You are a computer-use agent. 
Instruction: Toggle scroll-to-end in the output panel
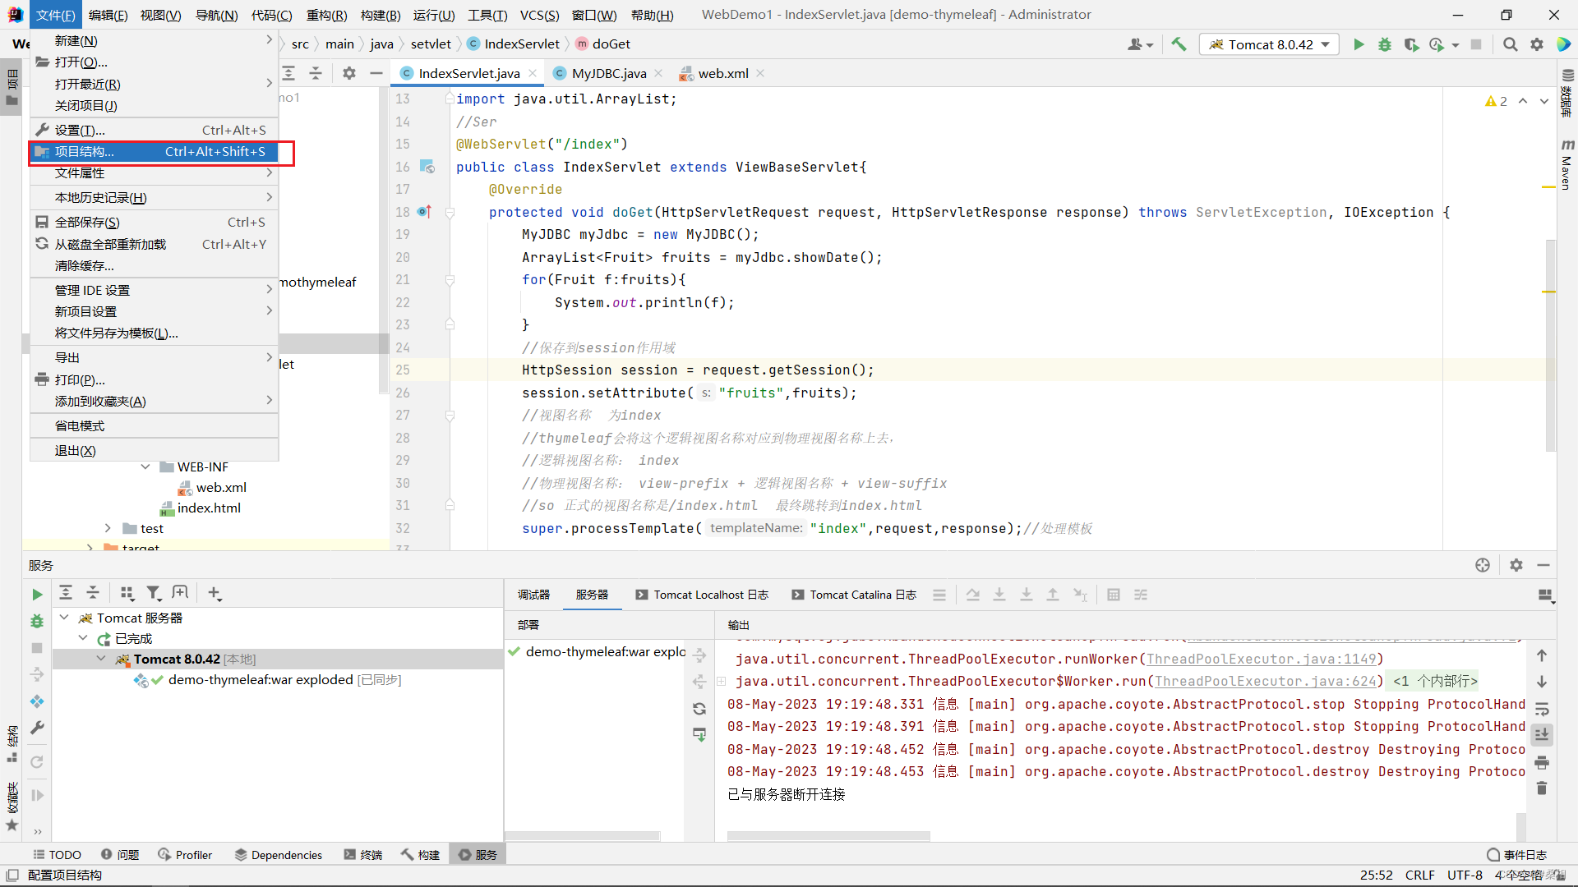pyautogui.click(x=1543, y=736)
